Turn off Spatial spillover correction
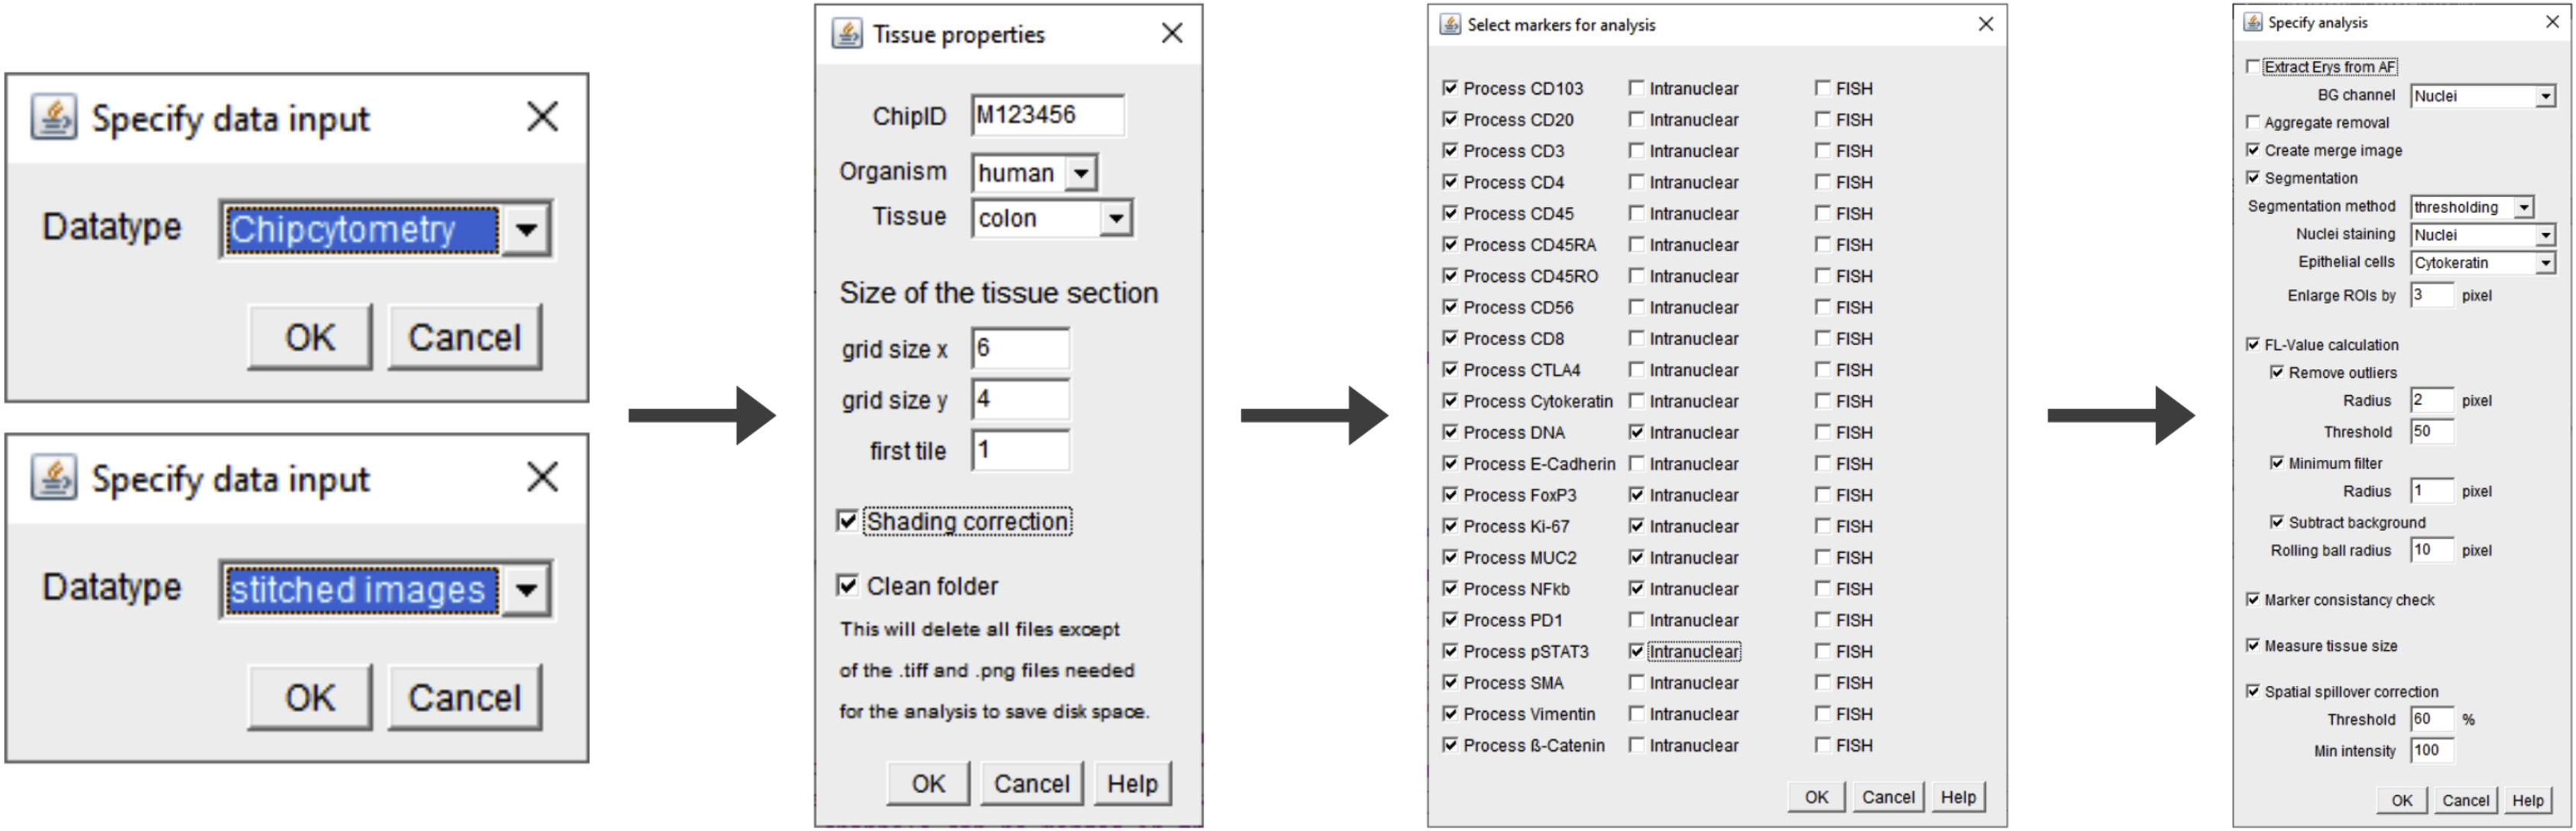 coord(2251,691)
